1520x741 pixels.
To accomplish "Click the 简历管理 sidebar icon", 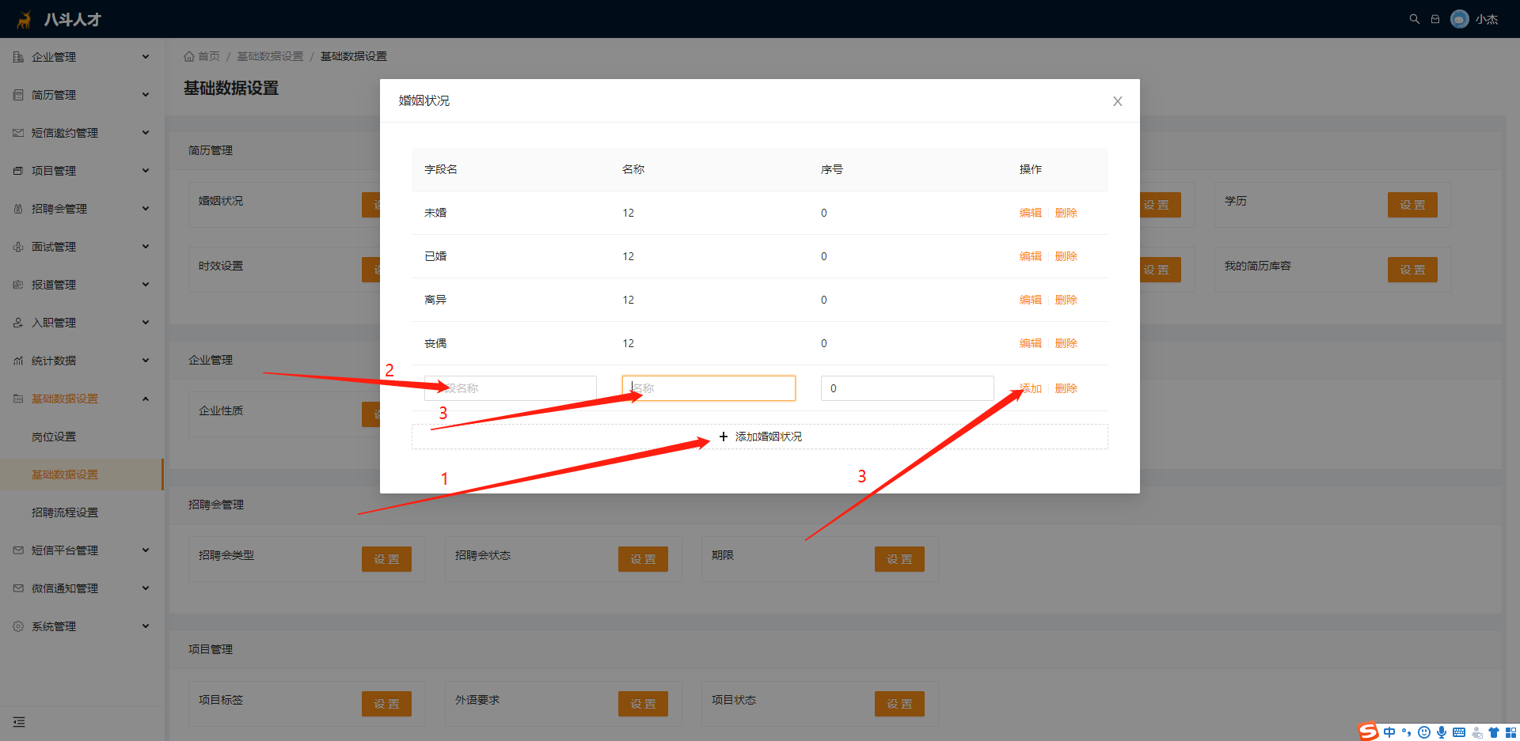I will tap(18, 95).
